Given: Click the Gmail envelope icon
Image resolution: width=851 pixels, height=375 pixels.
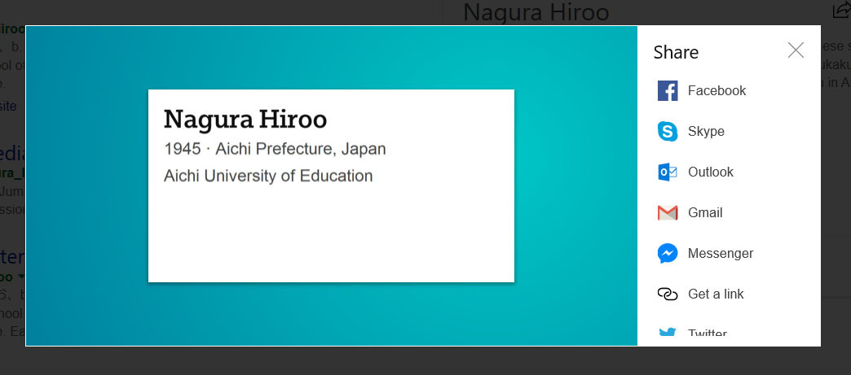Looking at the screenshot, I should [668, 213].
